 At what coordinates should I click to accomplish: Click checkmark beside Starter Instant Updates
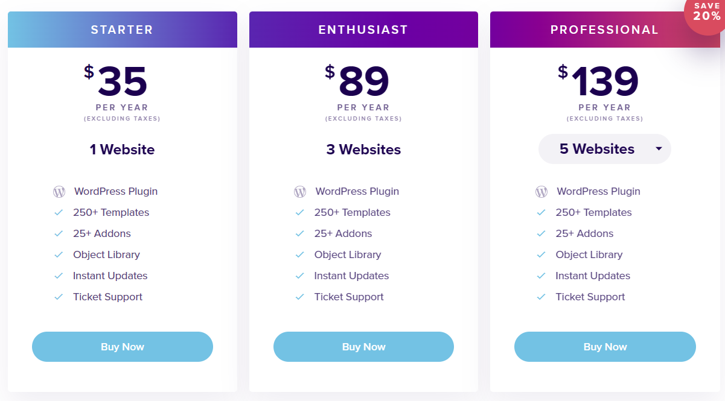59,276
